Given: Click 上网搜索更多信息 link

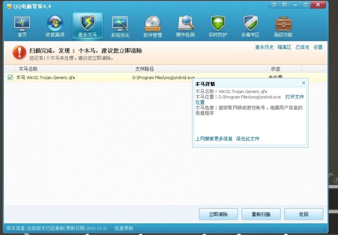Looking at the screenshot, I should [x=214, y=139].
